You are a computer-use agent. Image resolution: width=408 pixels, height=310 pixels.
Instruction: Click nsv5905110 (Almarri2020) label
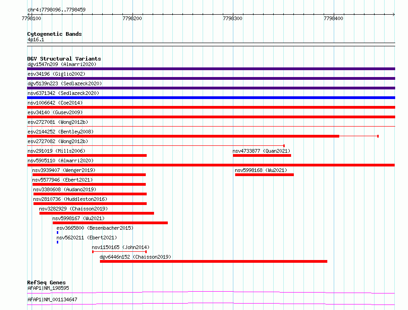click(61, 161)
